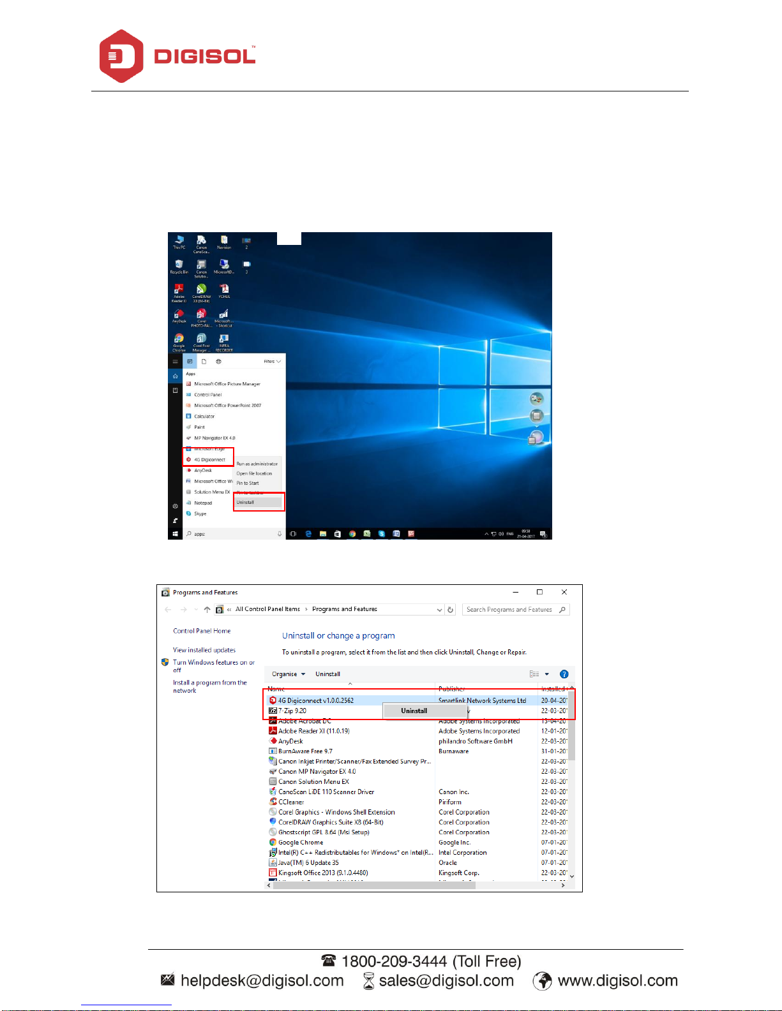Open INFRA RECORDER desktop shortcut
The width and height of the screenshot is (782, 1011).
[224, 342]
